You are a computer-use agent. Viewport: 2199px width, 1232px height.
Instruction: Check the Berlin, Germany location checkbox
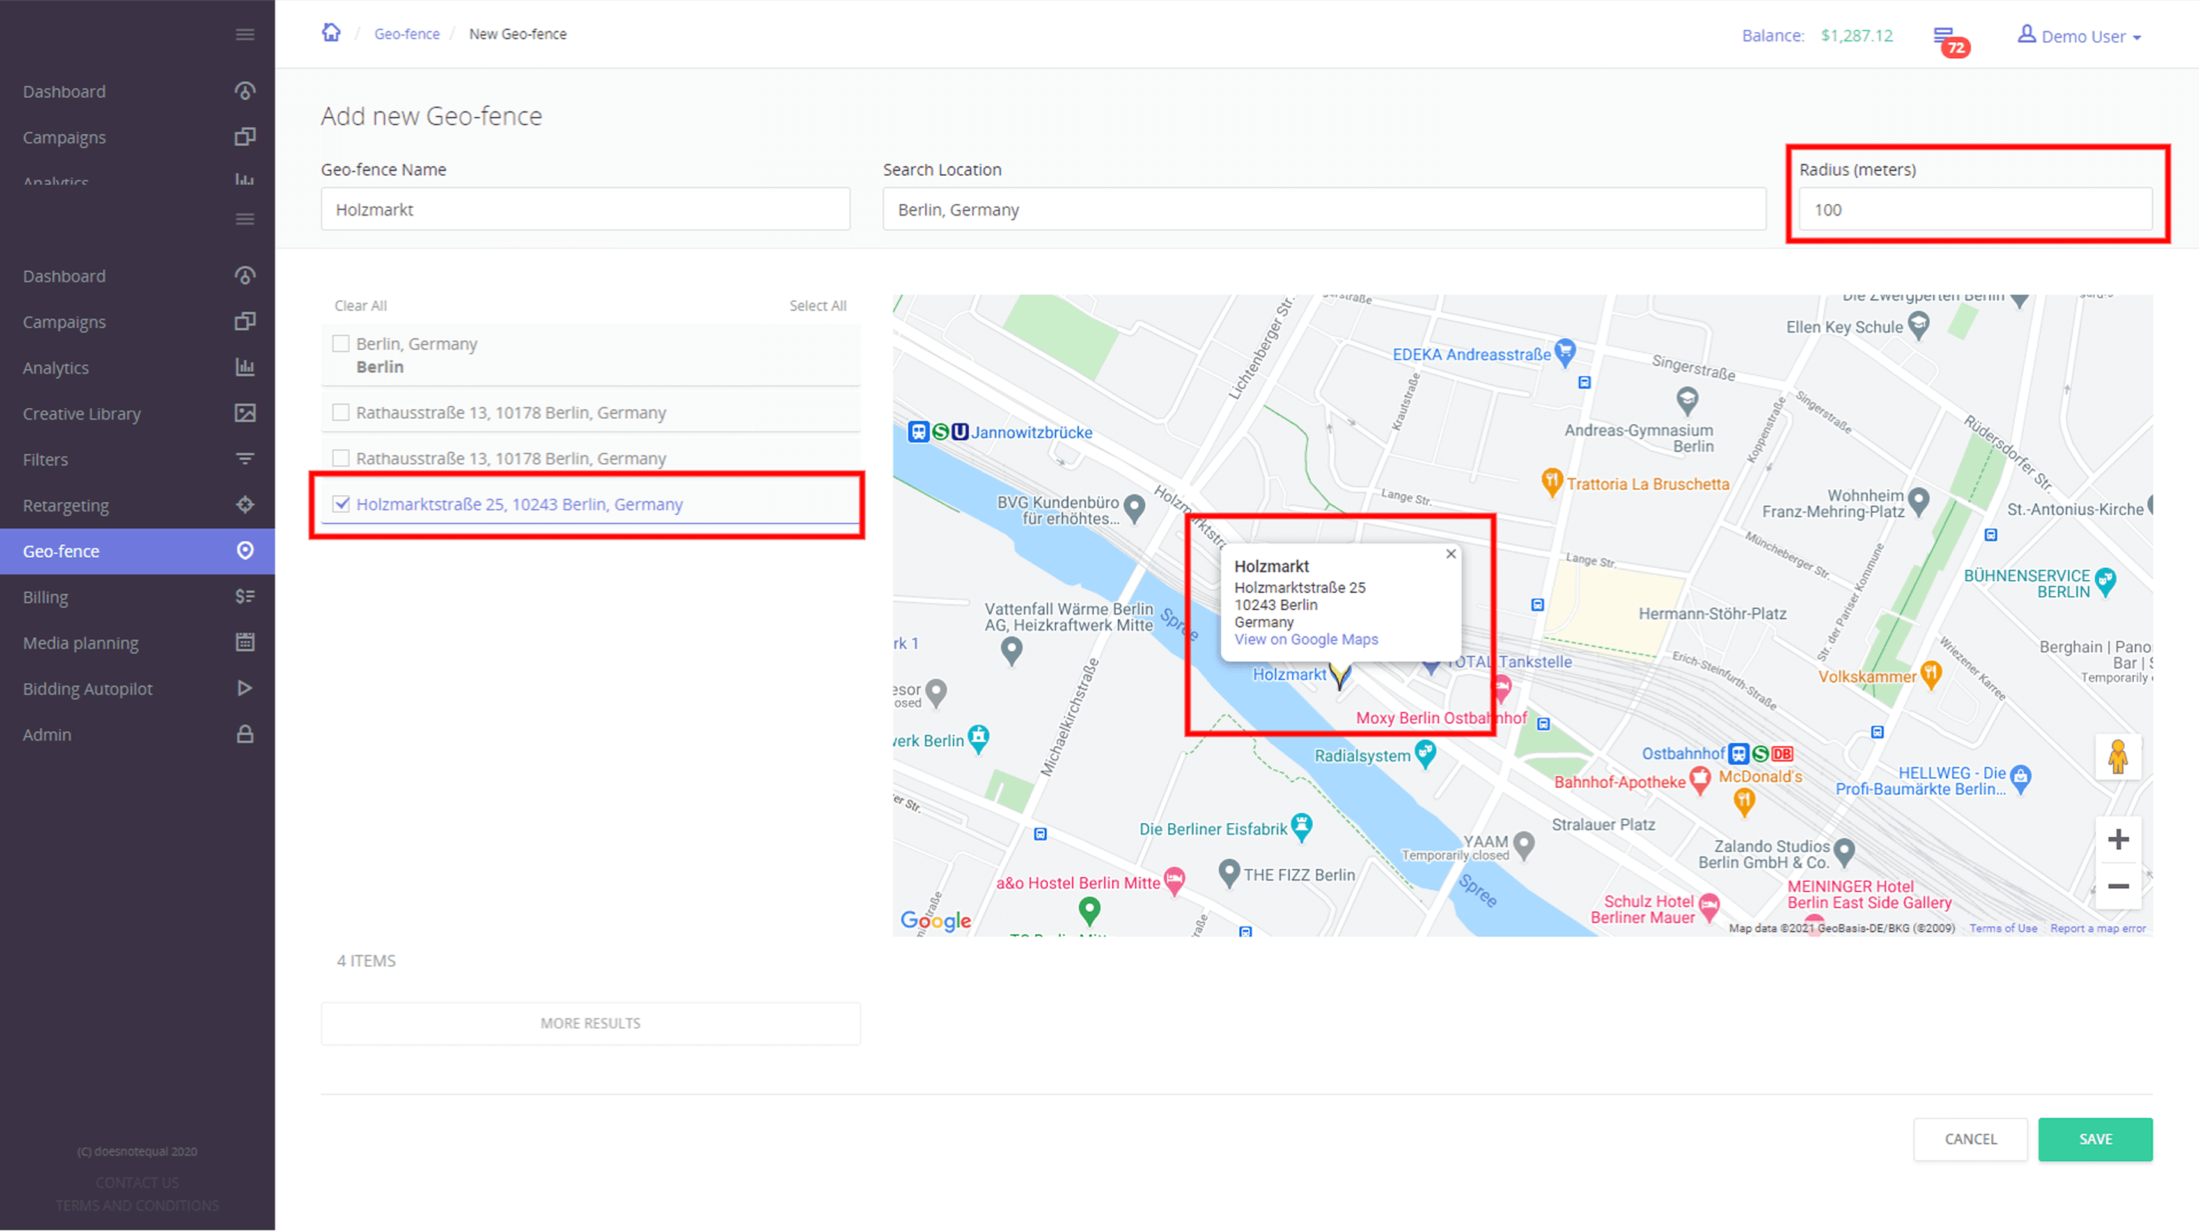tap(342, 342)
